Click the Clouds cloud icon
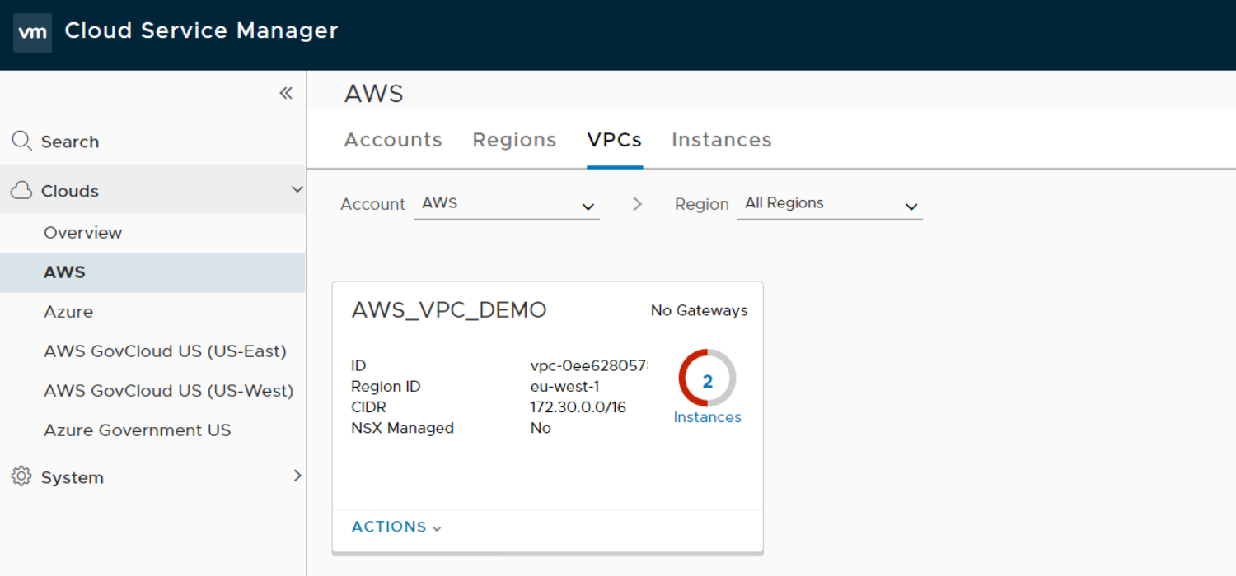 (x=21, y=190)
